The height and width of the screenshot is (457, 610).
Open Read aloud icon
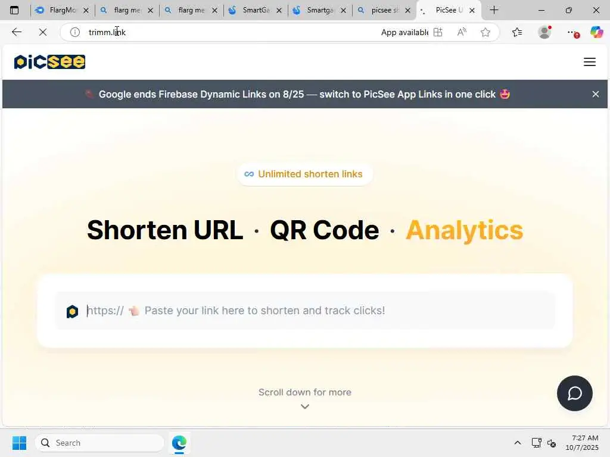462,32
